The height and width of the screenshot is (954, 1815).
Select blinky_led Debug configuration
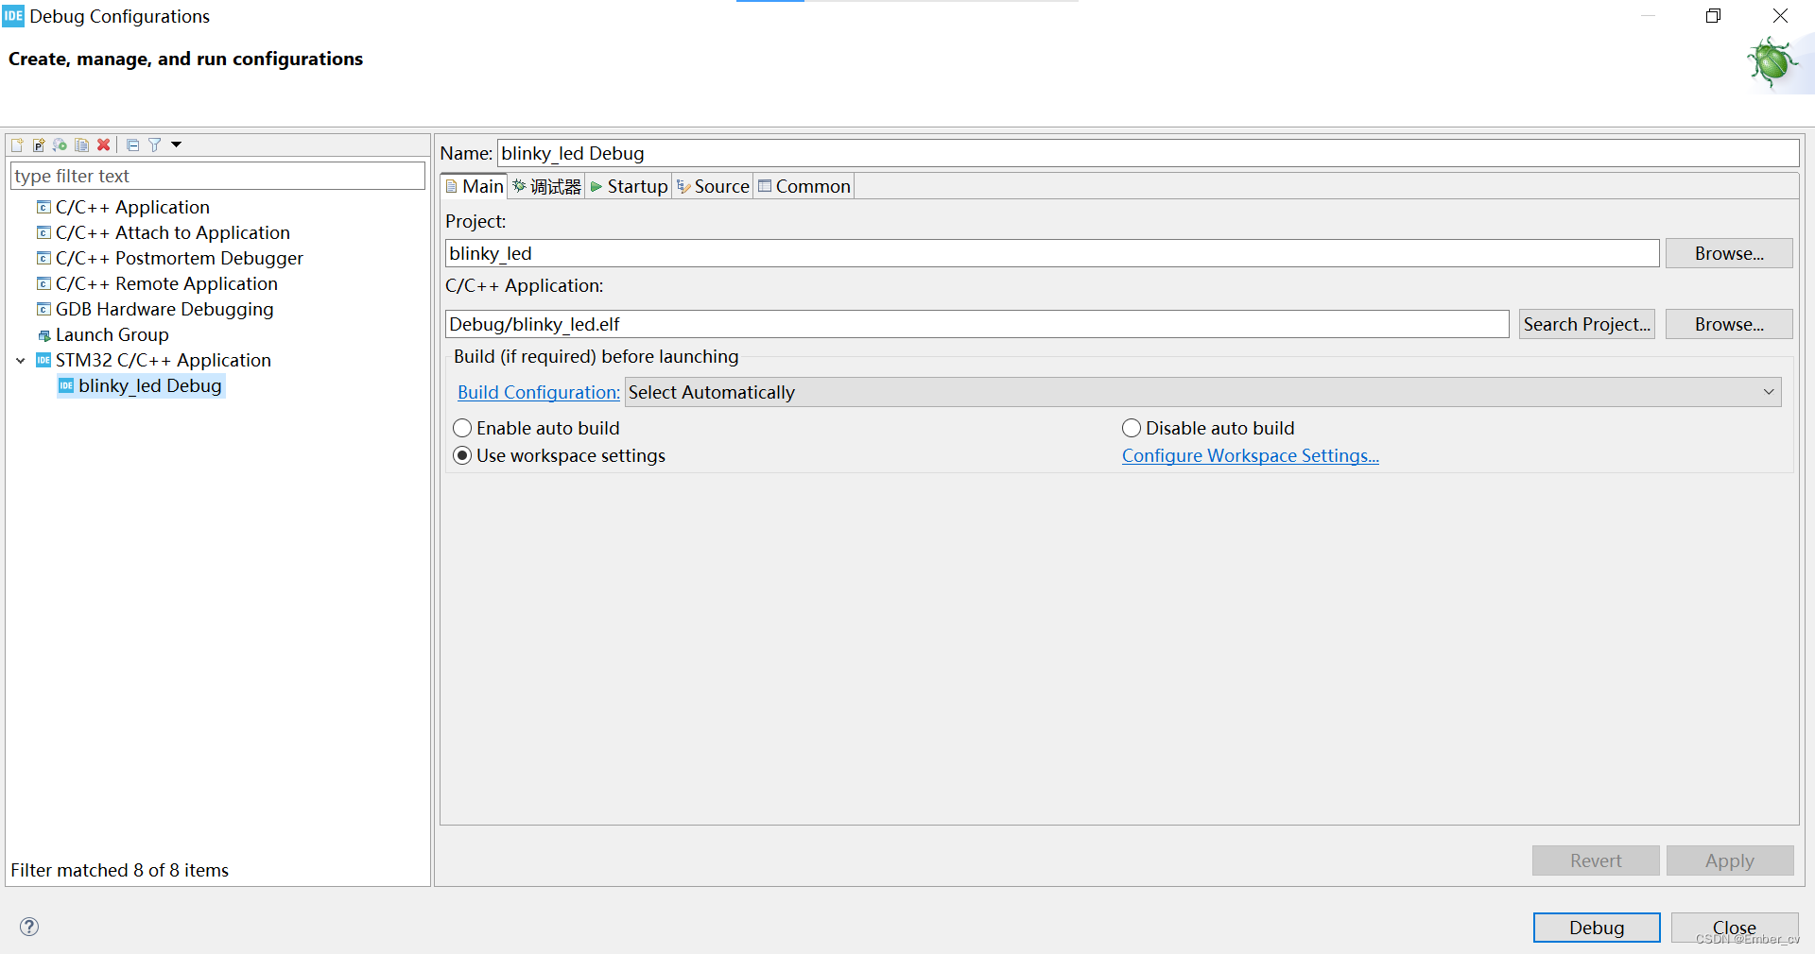pos(150,385)
